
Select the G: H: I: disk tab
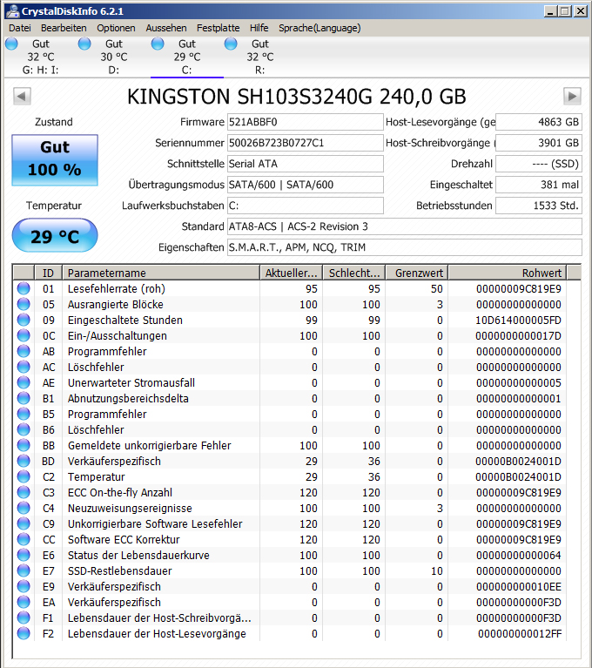(x=40, y=57)
